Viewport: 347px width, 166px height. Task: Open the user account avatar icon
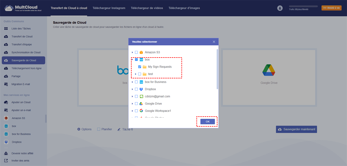pos(280,8)
